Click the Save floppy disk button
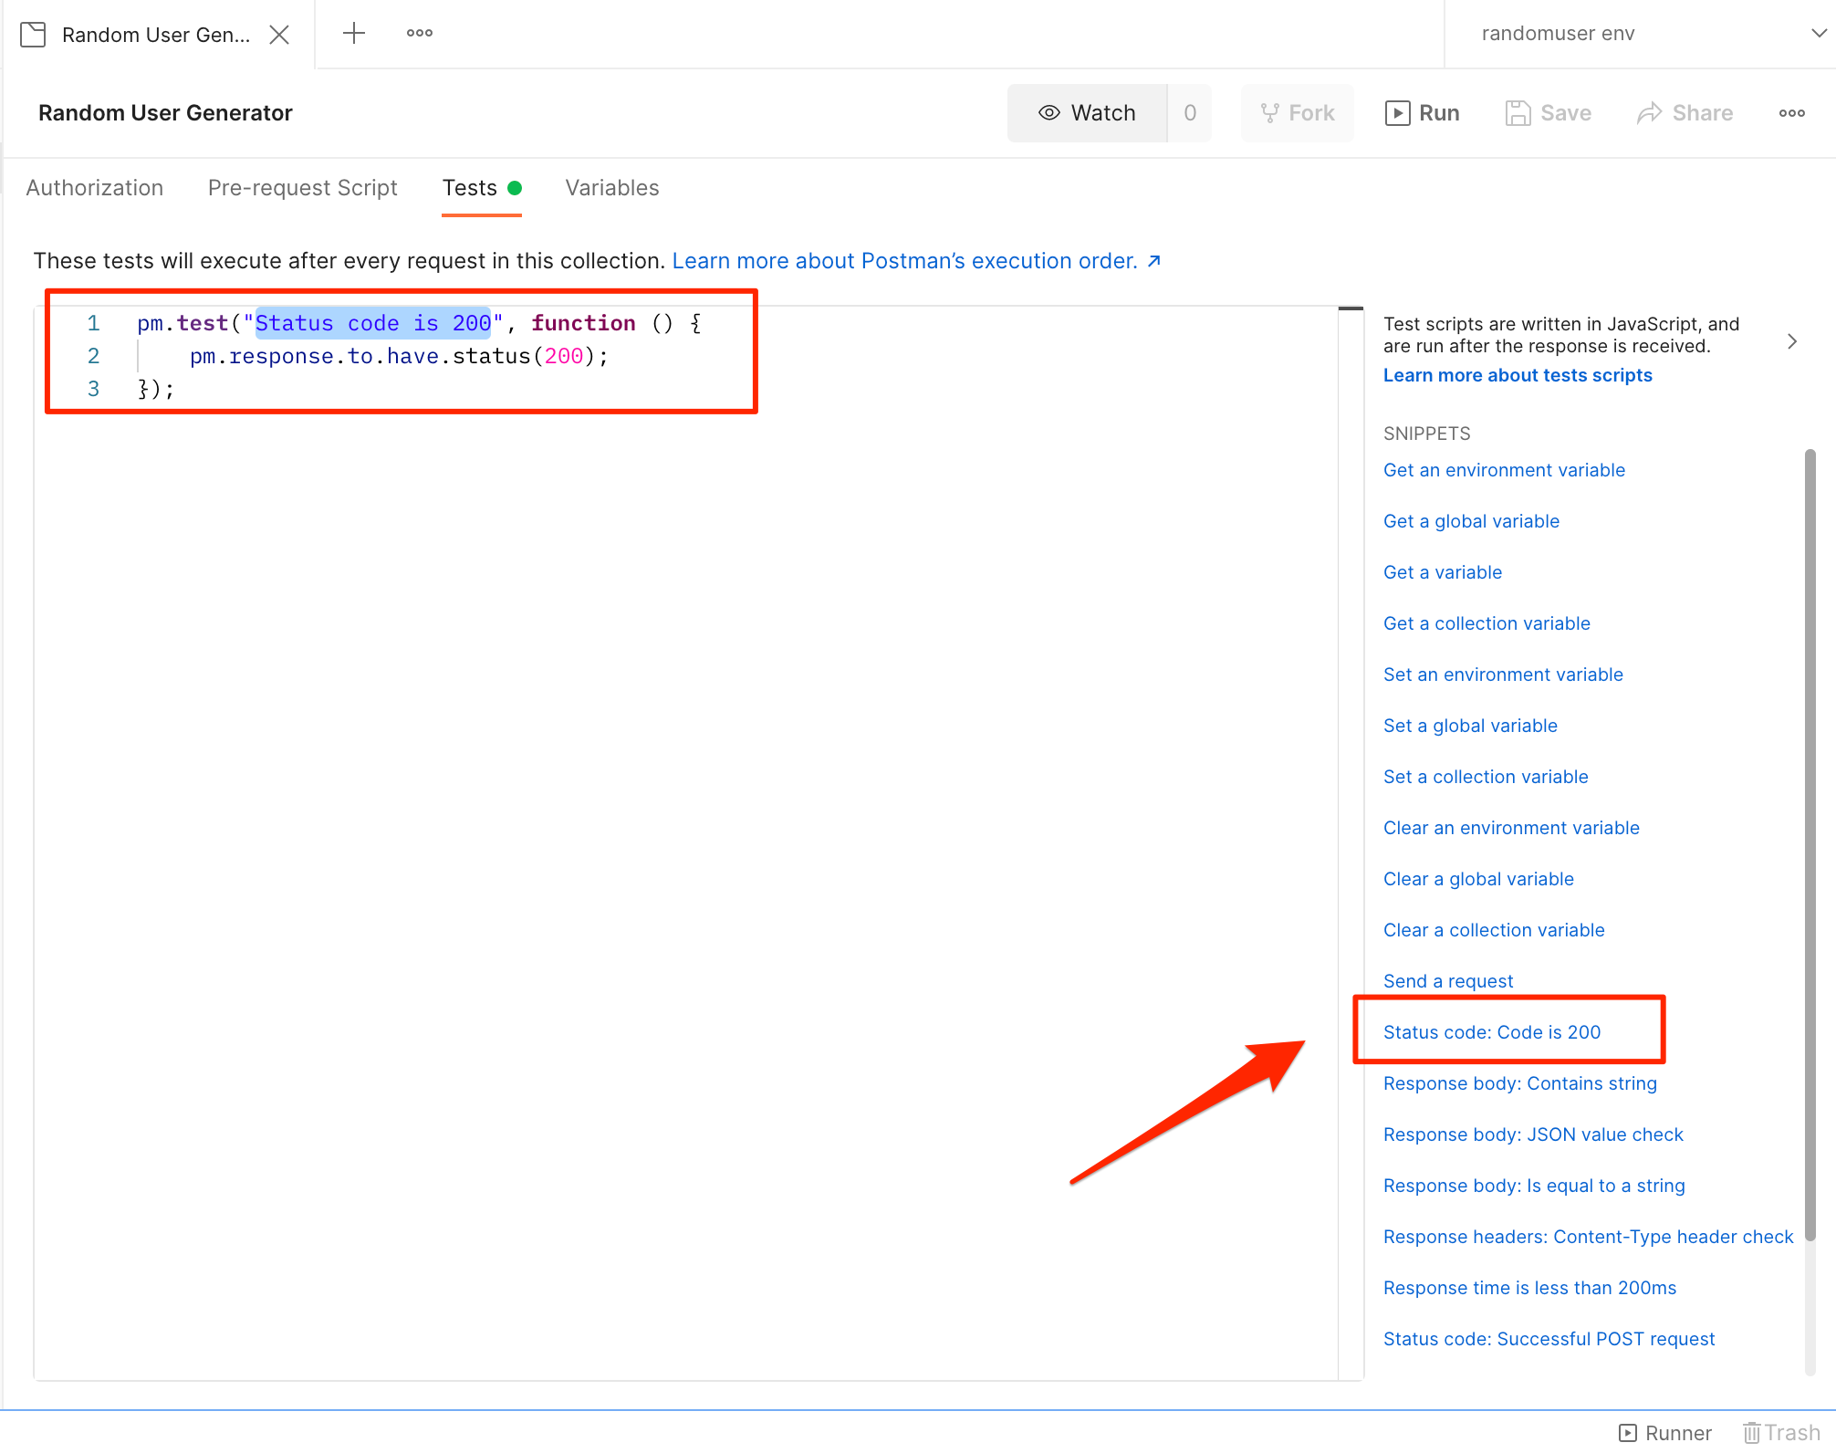 tap(1548, 113)
